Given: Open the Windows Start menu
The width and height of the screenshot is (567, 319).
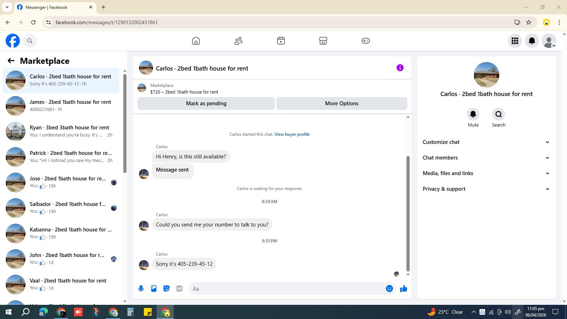Looking at the screenshot, I should [x=9, y=312].
